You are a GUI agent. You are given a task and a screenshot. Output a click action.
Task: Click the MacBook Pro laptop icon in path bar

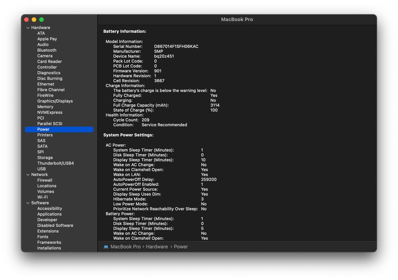(106, 246)
